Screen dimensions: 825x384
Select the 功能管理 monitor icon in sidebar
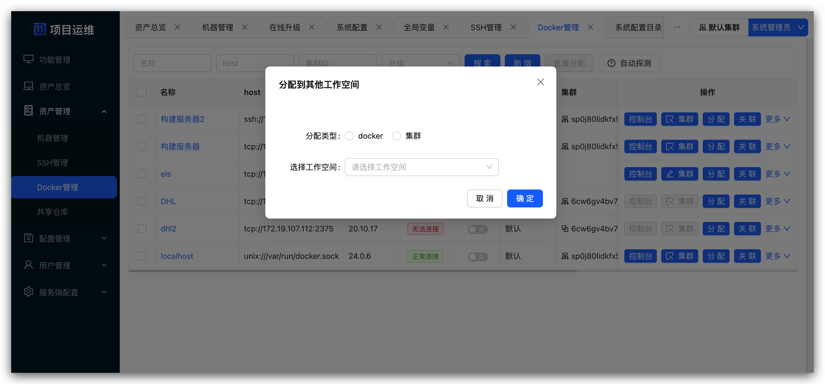click(x=29, y=59)
